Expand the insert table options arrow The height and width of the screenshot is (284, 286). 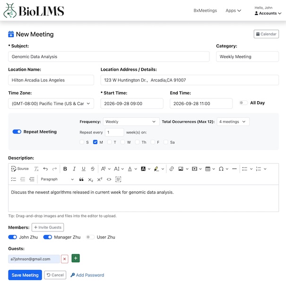pyautogui.click(x=214, y=169)
